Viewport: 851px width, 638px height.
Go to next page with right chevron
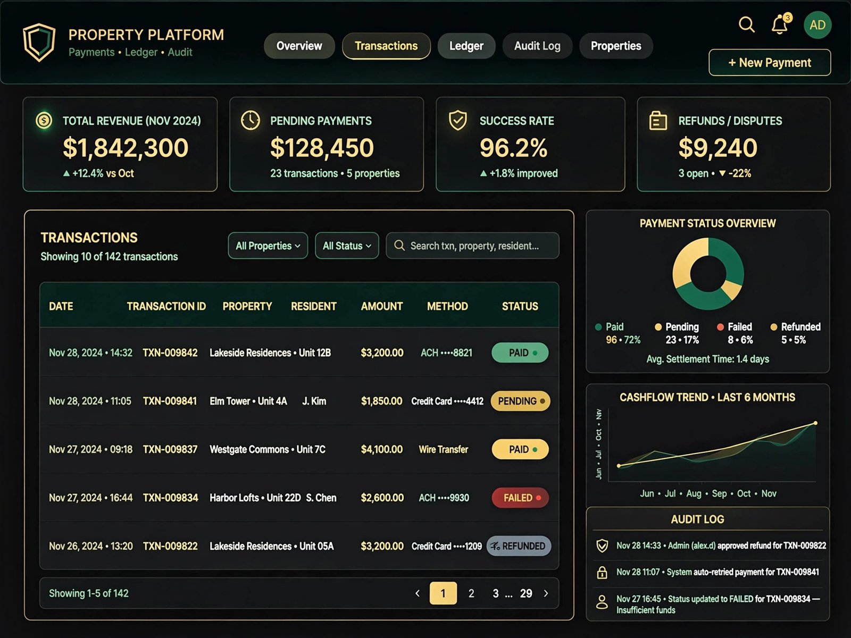(546, 593)
